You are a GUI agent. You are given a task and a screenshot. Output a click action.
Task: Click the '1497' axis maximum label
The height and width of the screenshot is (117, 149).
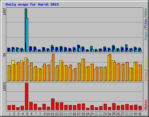pos(4,12)
